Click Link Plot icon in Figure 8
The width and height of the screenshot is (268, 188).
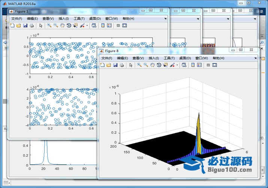tap(184, 65)
